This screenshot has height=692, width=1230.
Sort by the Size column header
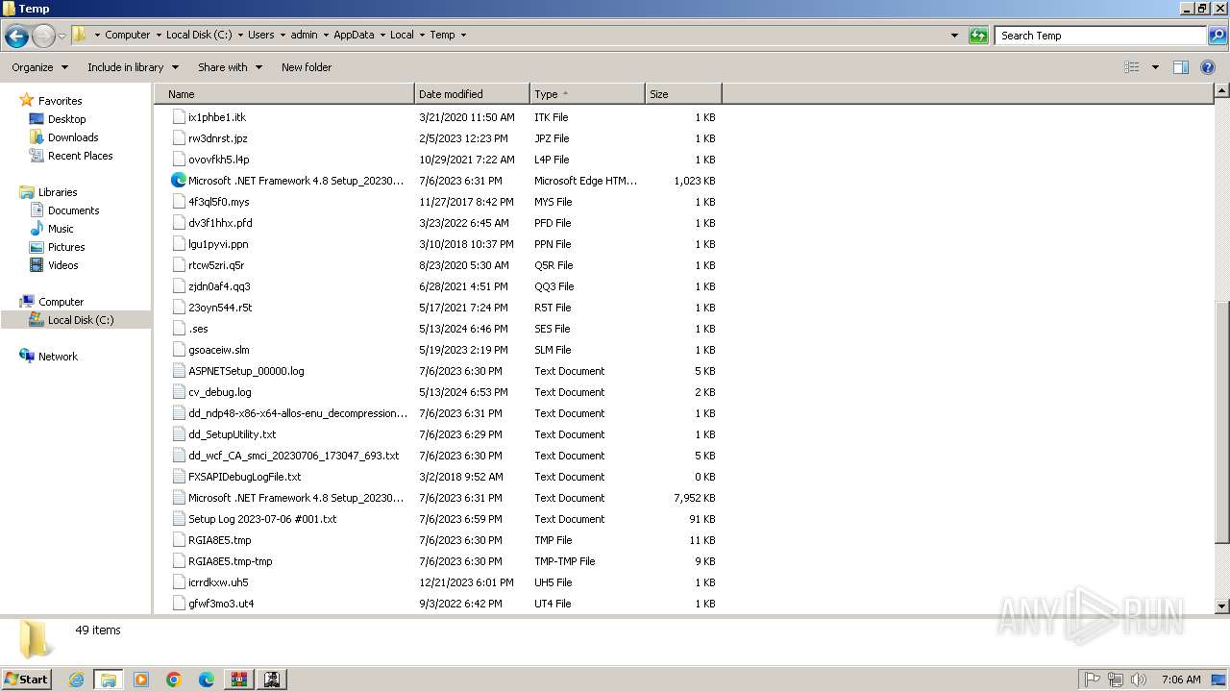[x=683, y=94]
